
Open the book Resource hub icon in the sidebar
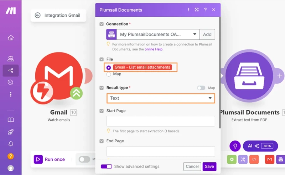[11, 120]
